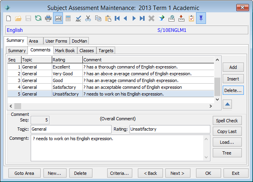This screenshot has height=182, width=253.
Task: Click the comment list's scroll down arrow
Action: click(218, 100)
